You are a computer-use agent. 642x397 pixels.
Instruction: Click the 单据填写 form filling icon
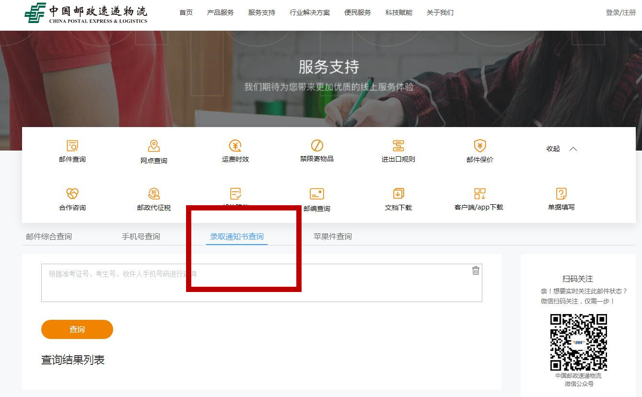[560, 198]
